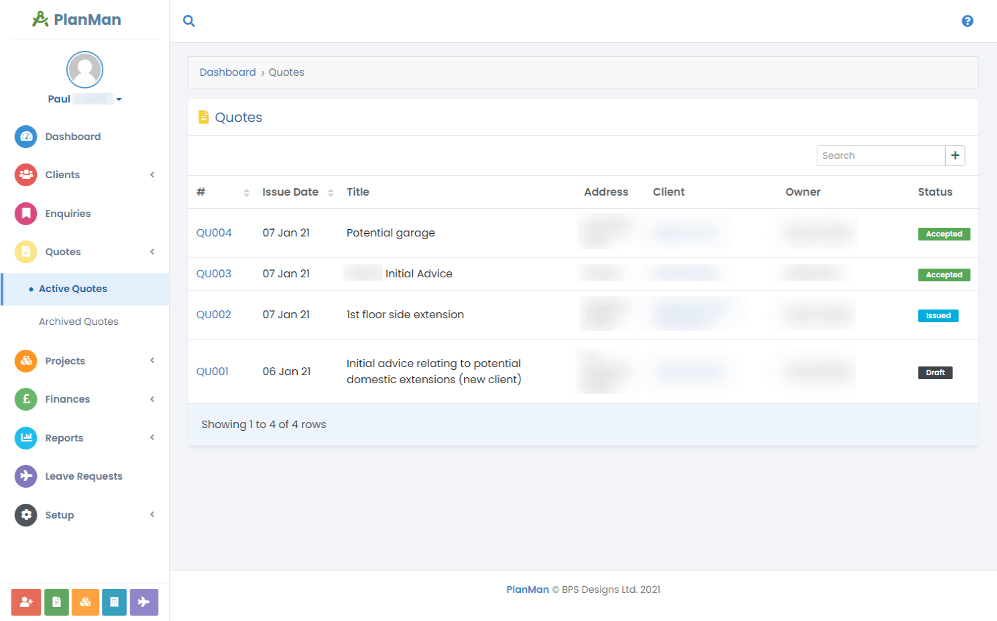Sort by quote number column arrows

[x=247, y=193]
